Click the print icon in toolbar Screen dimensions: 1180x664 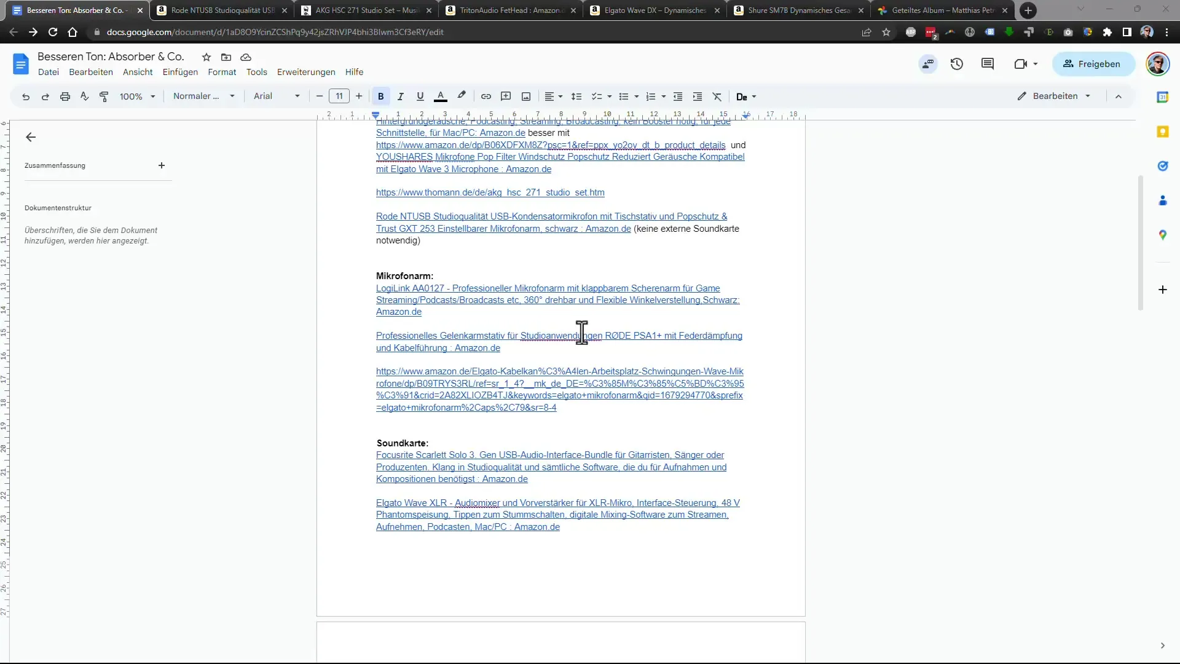(65, 97)
